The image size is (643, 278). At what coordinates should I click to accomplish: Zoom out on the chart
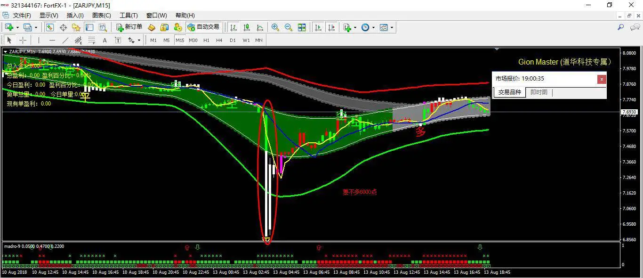click(x=289, y=27)
